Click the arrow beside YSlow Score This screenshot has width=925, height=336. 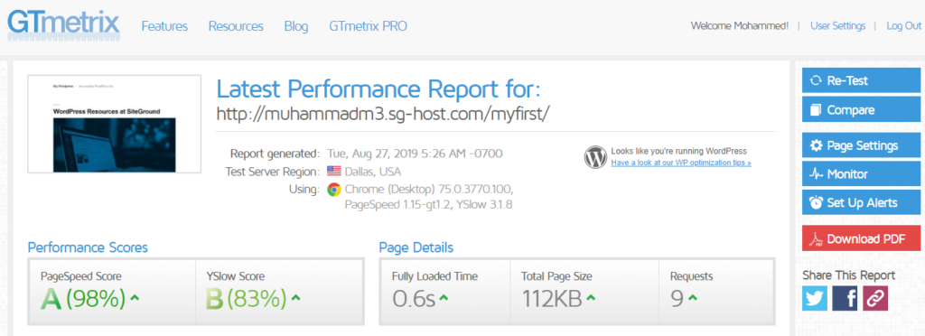point(295,298)
